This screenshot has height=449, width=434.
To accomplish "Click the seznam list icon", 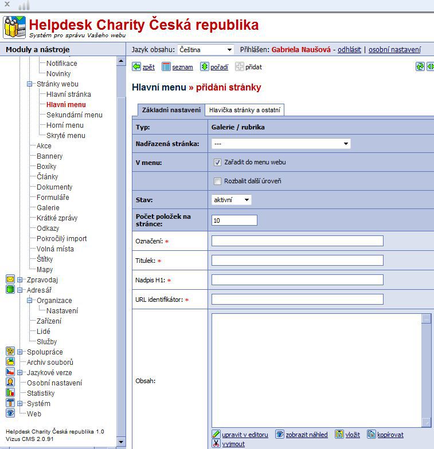I will pyautogui.click(x=166, y=66).
